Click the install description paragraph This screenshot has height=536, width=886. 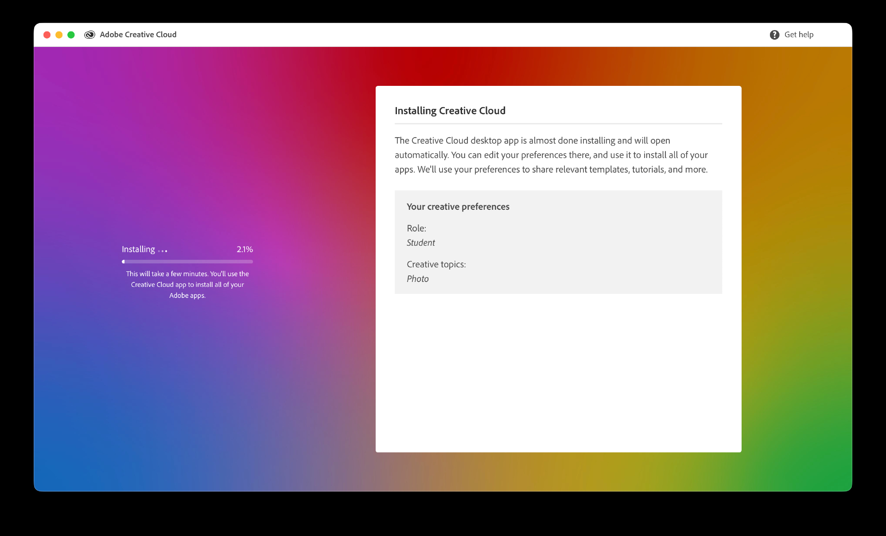551,155
